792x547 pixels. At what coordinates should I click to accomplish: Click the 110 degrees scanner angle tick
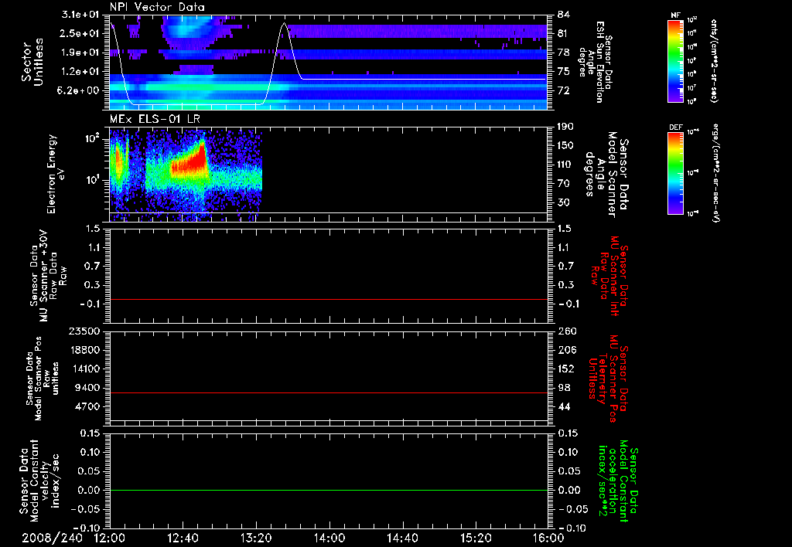[x=565, y=165]
